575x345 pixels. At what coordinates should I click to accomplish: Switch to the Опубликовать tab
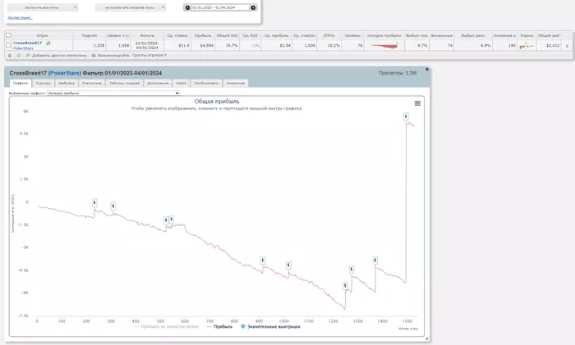[x=206, y=83]
